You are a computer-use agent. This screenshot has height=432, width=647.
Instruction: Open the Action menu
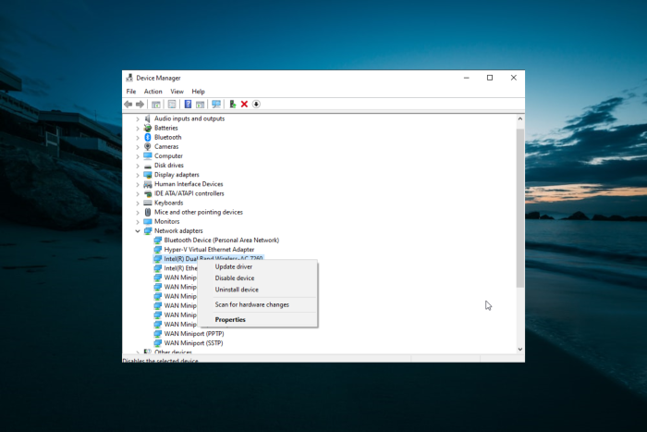tap(153, 92)
